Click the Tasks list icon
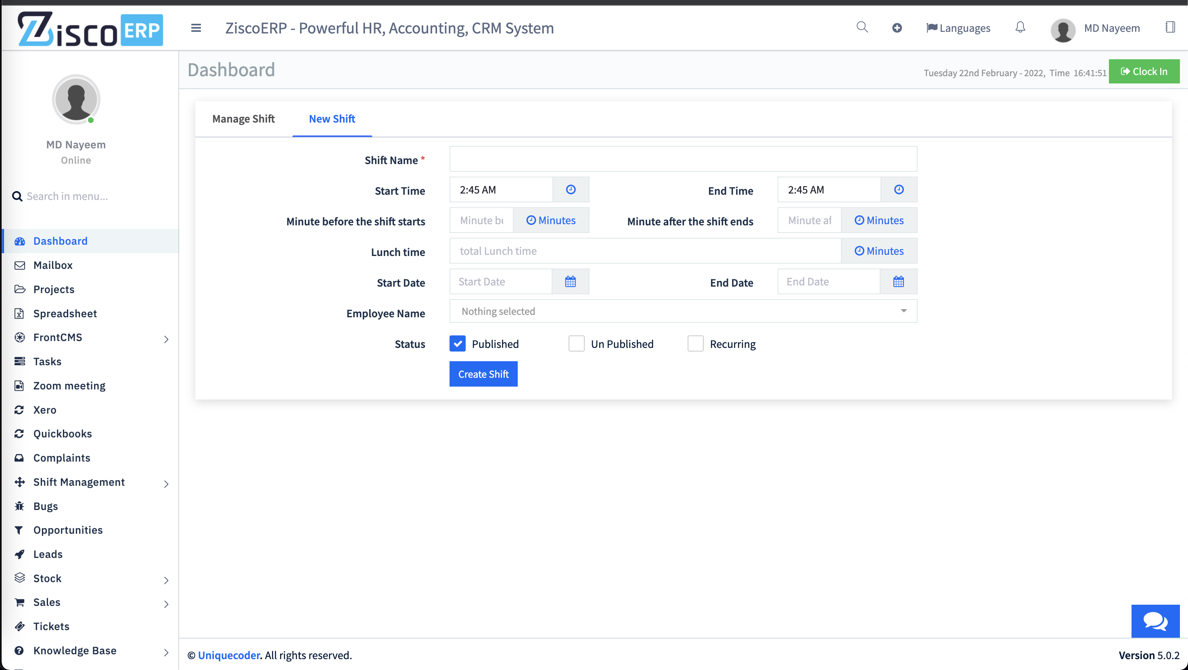Image resolution: width=1188 pixels, height=670 pixels. click(x=19, y=361)
